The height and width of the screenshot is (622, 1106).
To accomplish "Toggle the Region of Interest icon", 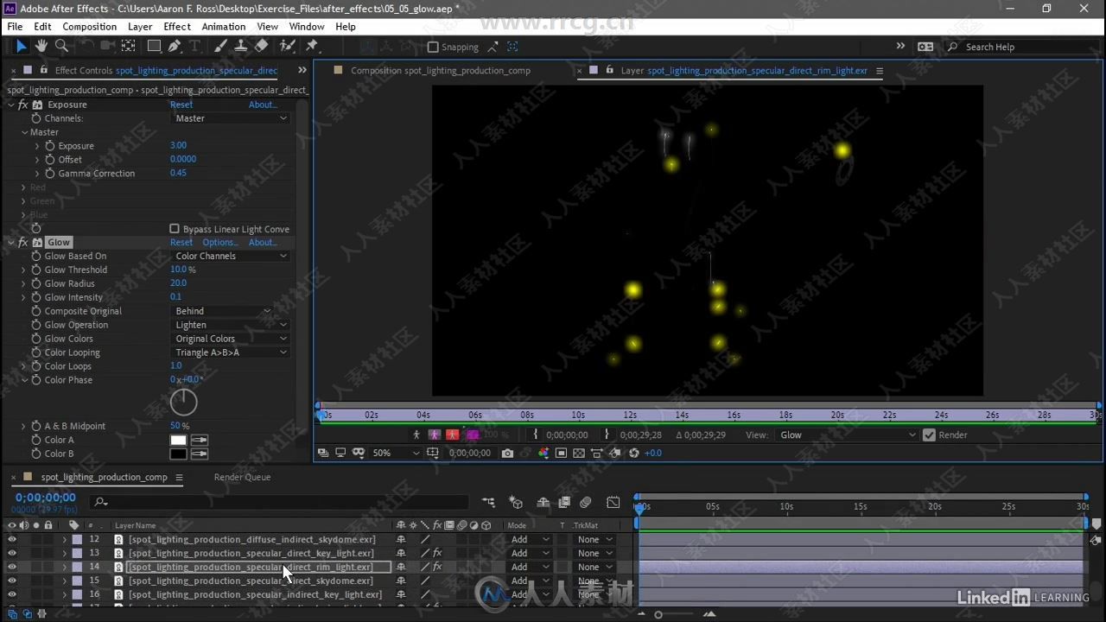I will (x=561, y=453).
